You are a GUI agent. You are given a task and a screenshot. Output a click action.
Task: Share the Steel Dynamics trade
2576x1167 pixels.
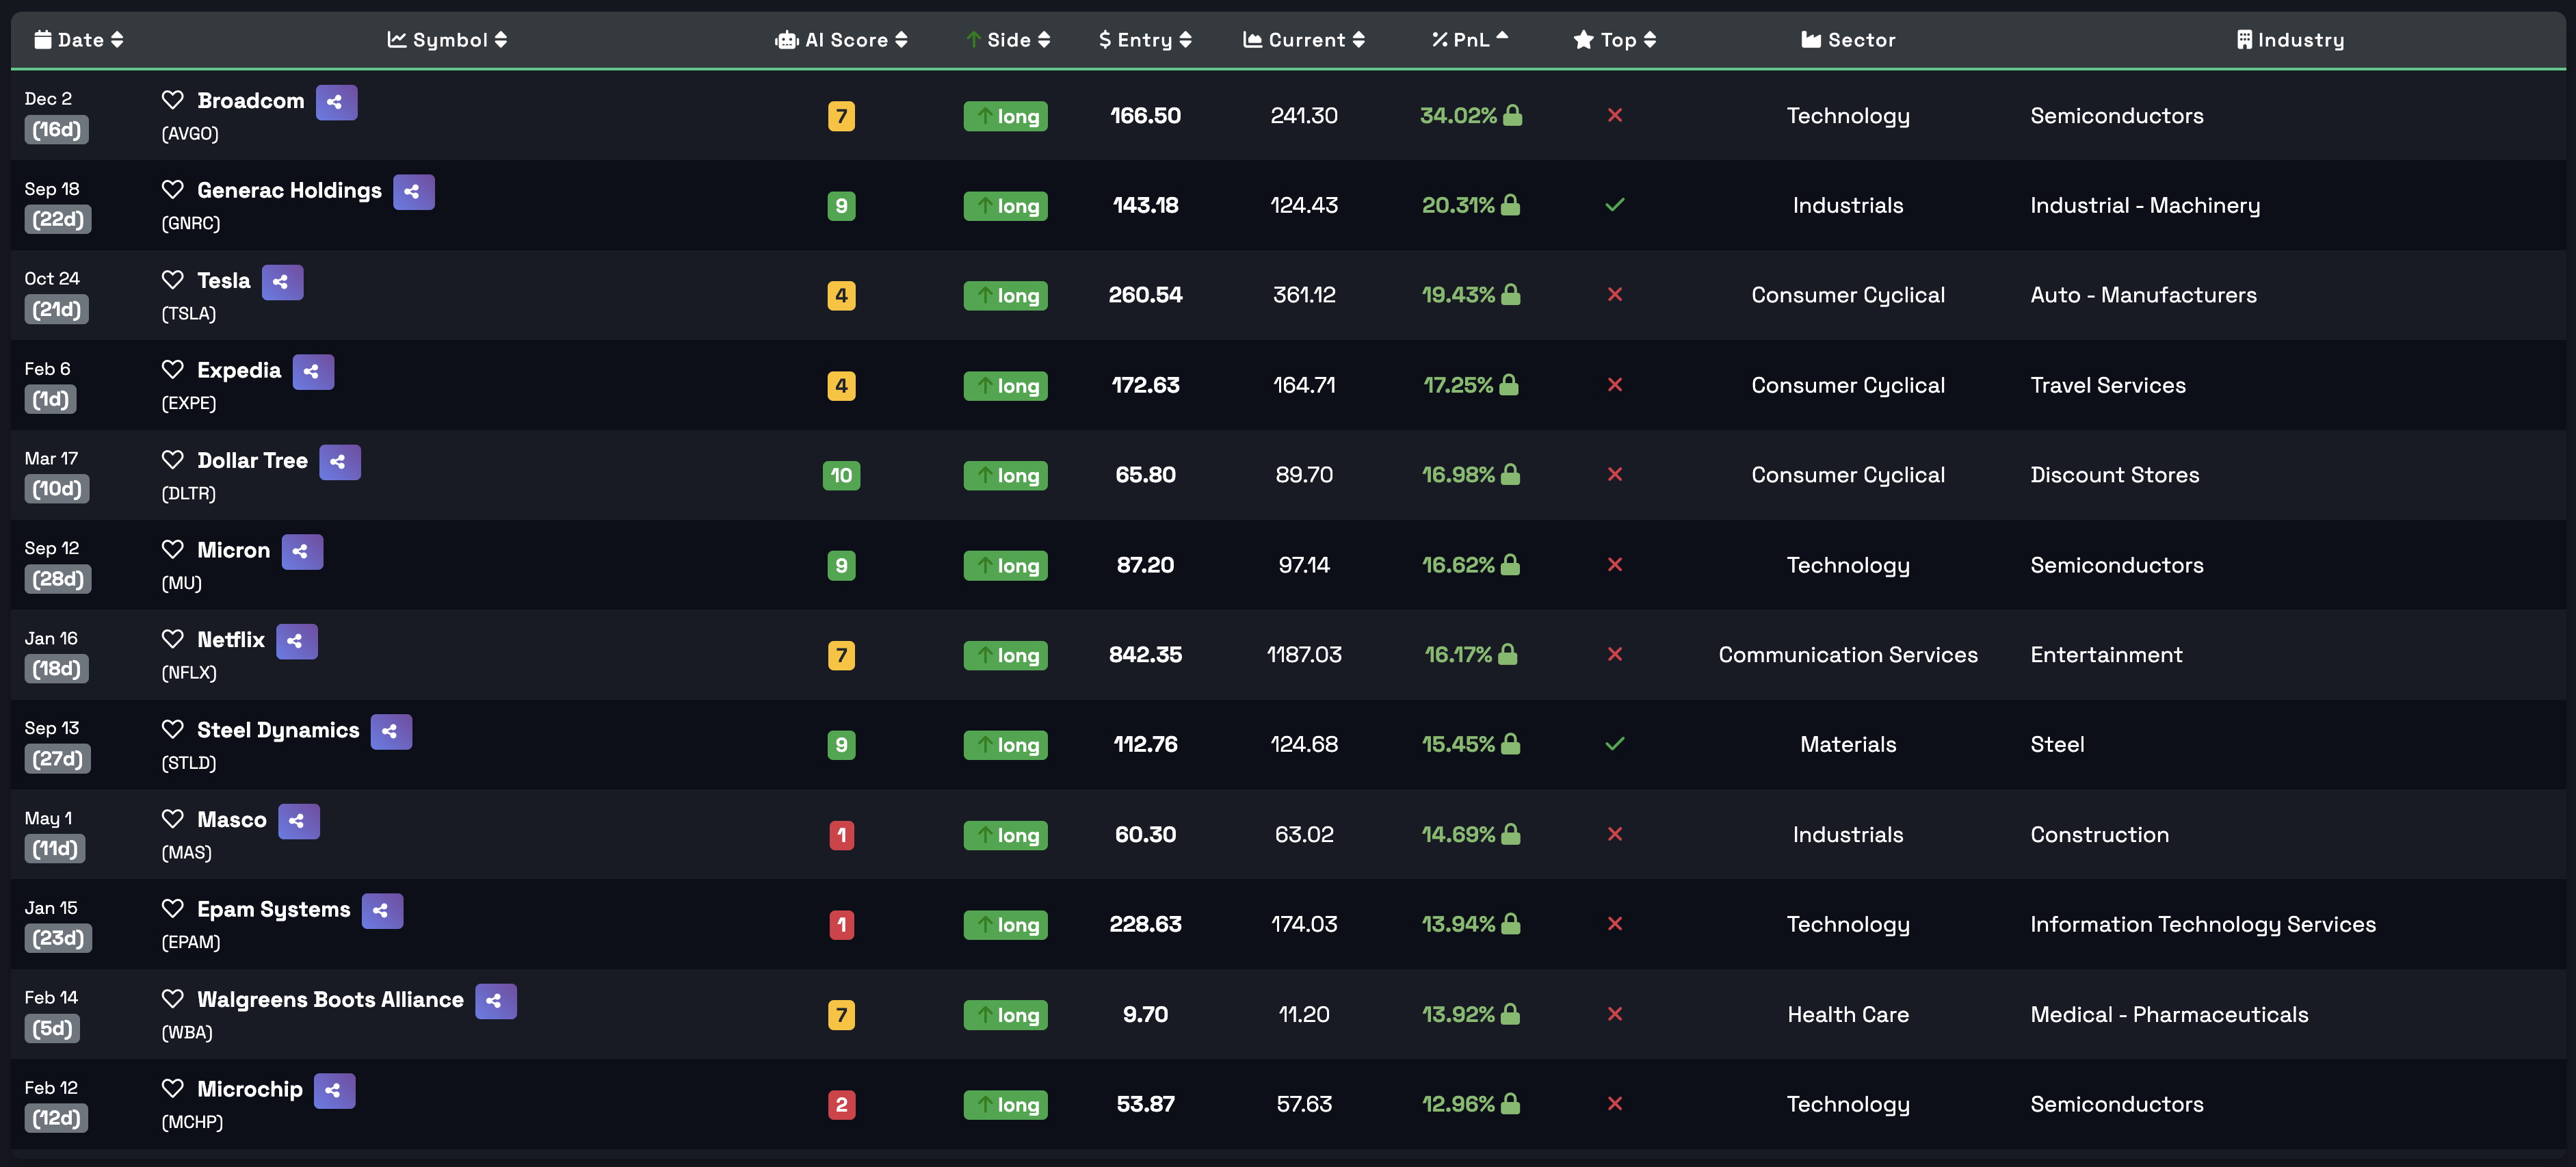click(x=391, y=731)
